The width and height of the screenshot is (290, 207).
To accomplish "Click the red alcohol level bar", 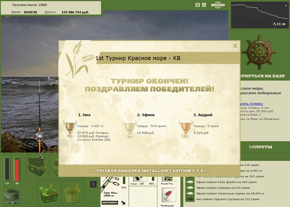I will pos(17,169).
